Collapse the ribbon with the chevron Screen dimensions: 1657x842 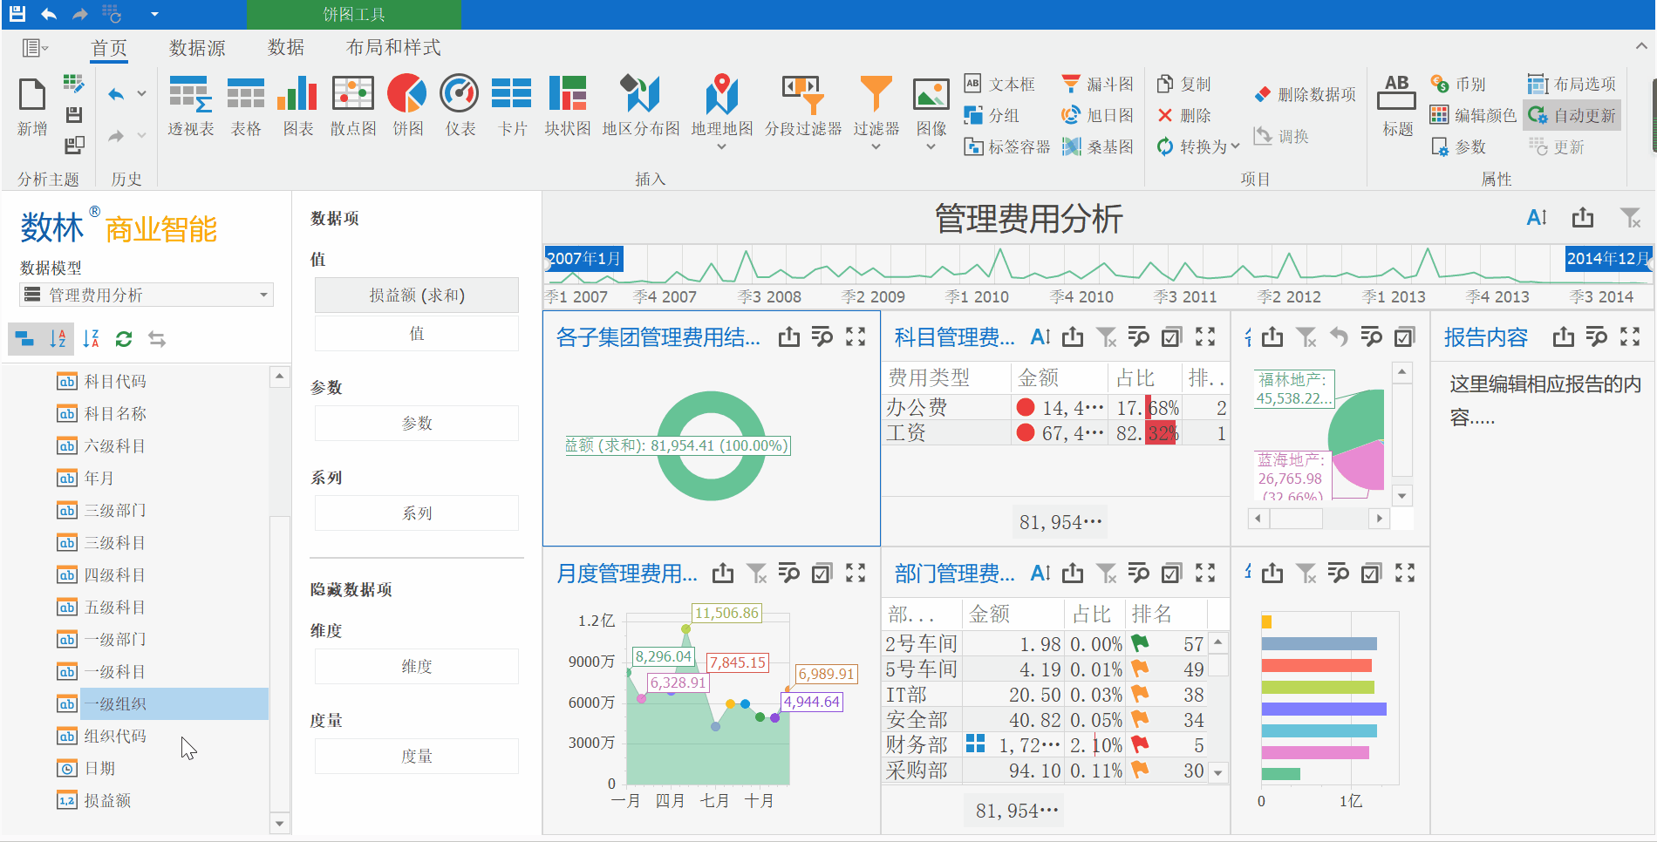pyautogui.click(x=1640, y=46)
